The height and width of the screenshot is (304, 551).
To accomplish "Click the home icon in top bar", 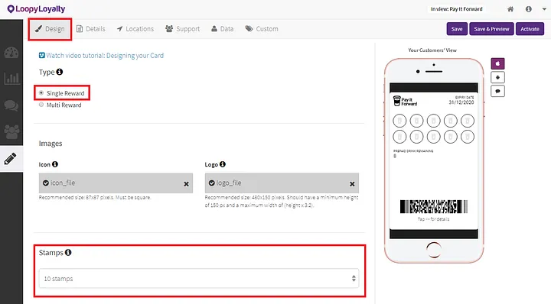I will [510, 9].
